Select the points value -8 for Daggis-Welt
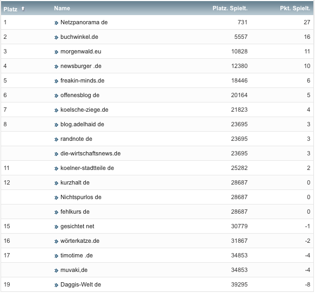This screenshot has width=315, height=293. click(307, 284)
